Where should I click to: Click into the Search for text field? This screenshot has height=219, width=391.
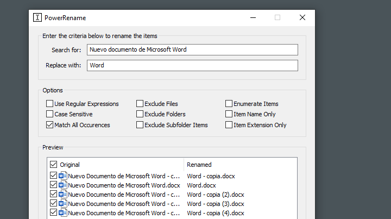click(x=192, y=50)
